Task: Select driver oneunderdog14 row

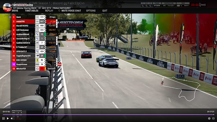Action: pyautogui.click(x=35, y=38)
